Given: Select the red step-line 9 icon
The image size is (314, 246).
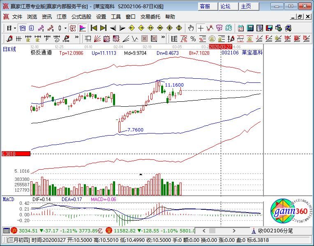Looking at the screenshot, I should 51,28.
